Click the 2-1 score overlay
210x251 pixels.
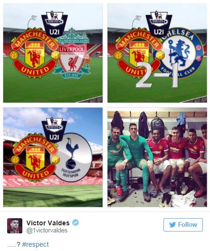click(157, 75)
